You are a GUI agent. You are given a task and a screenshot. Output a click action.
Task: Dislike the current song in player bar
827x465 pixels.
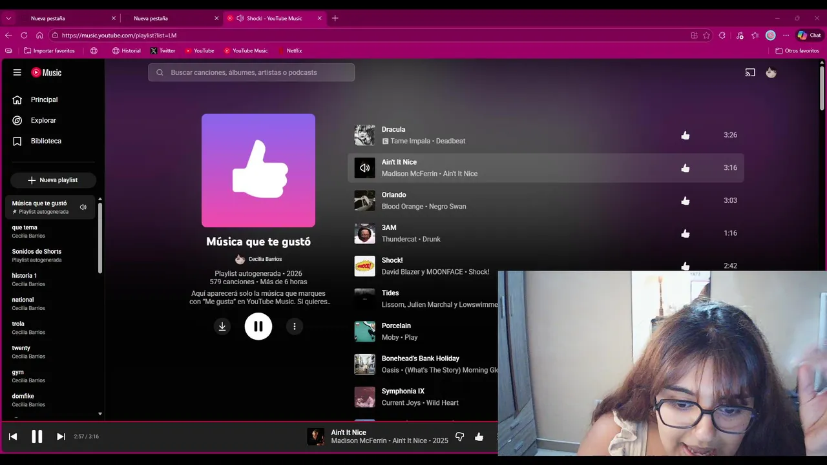(x=459, y=437)
